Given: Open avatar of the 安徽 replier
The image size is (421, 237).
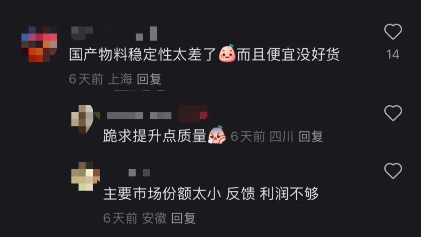Looking at the screenshot, I should (x=85, y=176).
